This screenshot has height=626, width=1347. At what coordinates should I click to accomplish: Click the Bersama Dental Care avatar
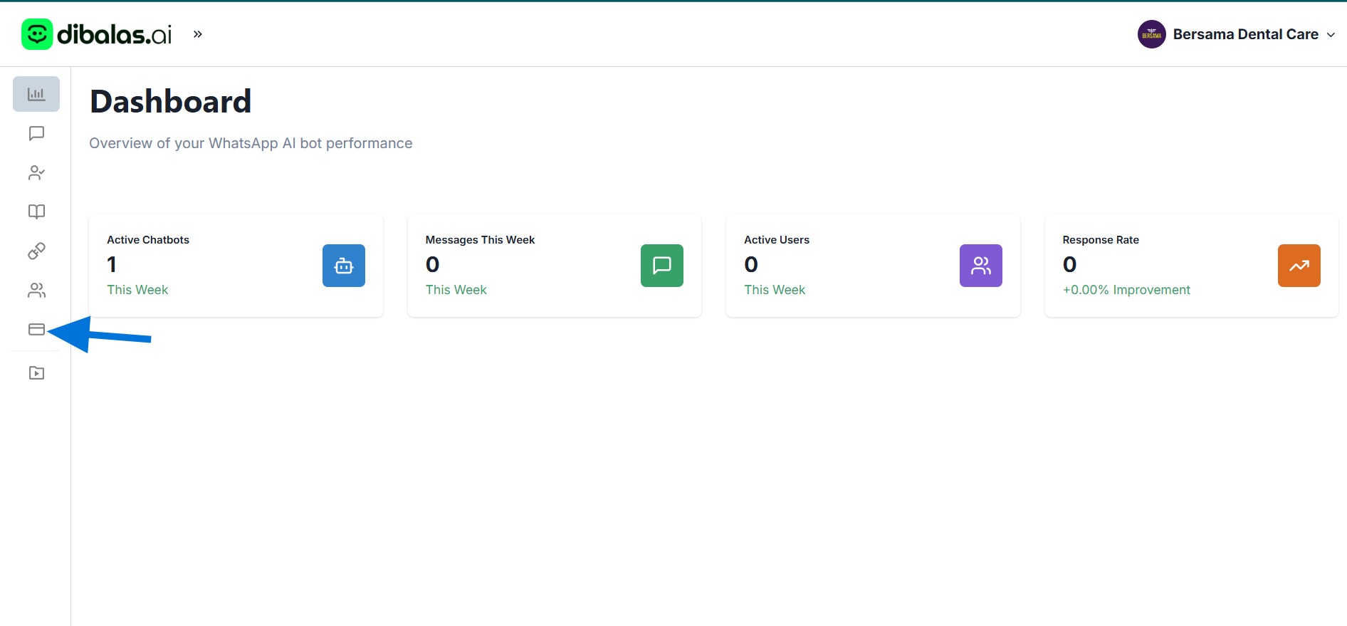coord(1151,34)
